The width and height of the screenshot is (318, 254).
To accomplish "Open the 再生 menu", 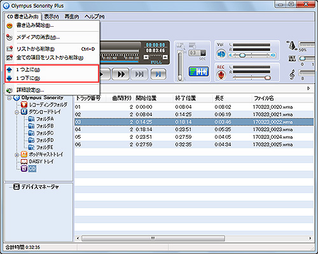I will (x=72, y=17).
